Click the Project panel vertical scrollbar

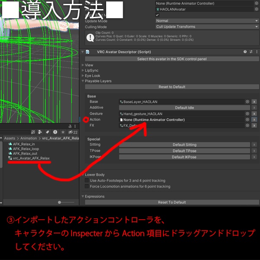click(x=1, y=154)
